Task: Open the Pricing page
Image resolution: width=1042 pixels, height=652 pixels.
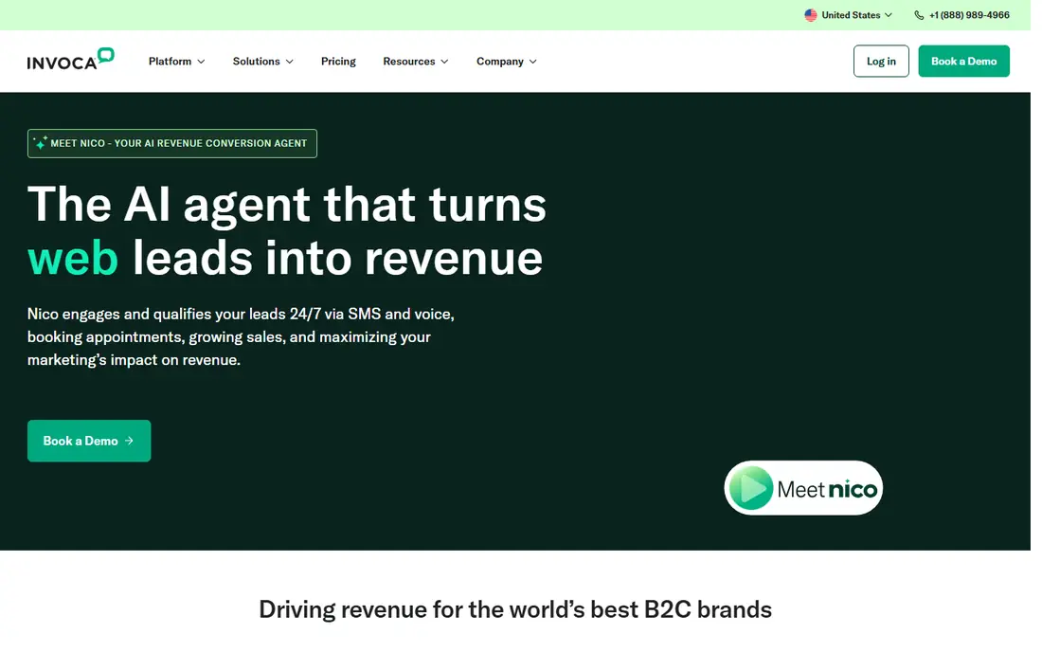Action: [x=338, y=62]
